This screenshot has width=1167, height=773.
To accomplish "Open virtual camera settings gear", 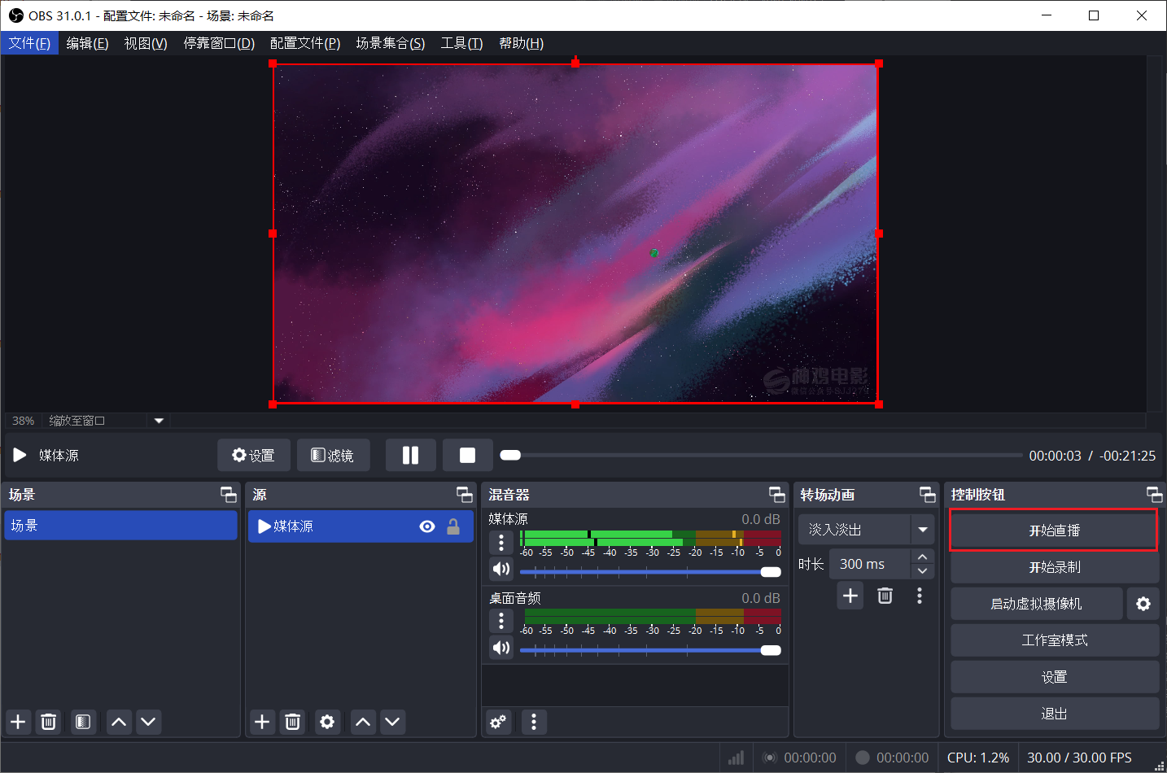I will [x=1143, y=604].
